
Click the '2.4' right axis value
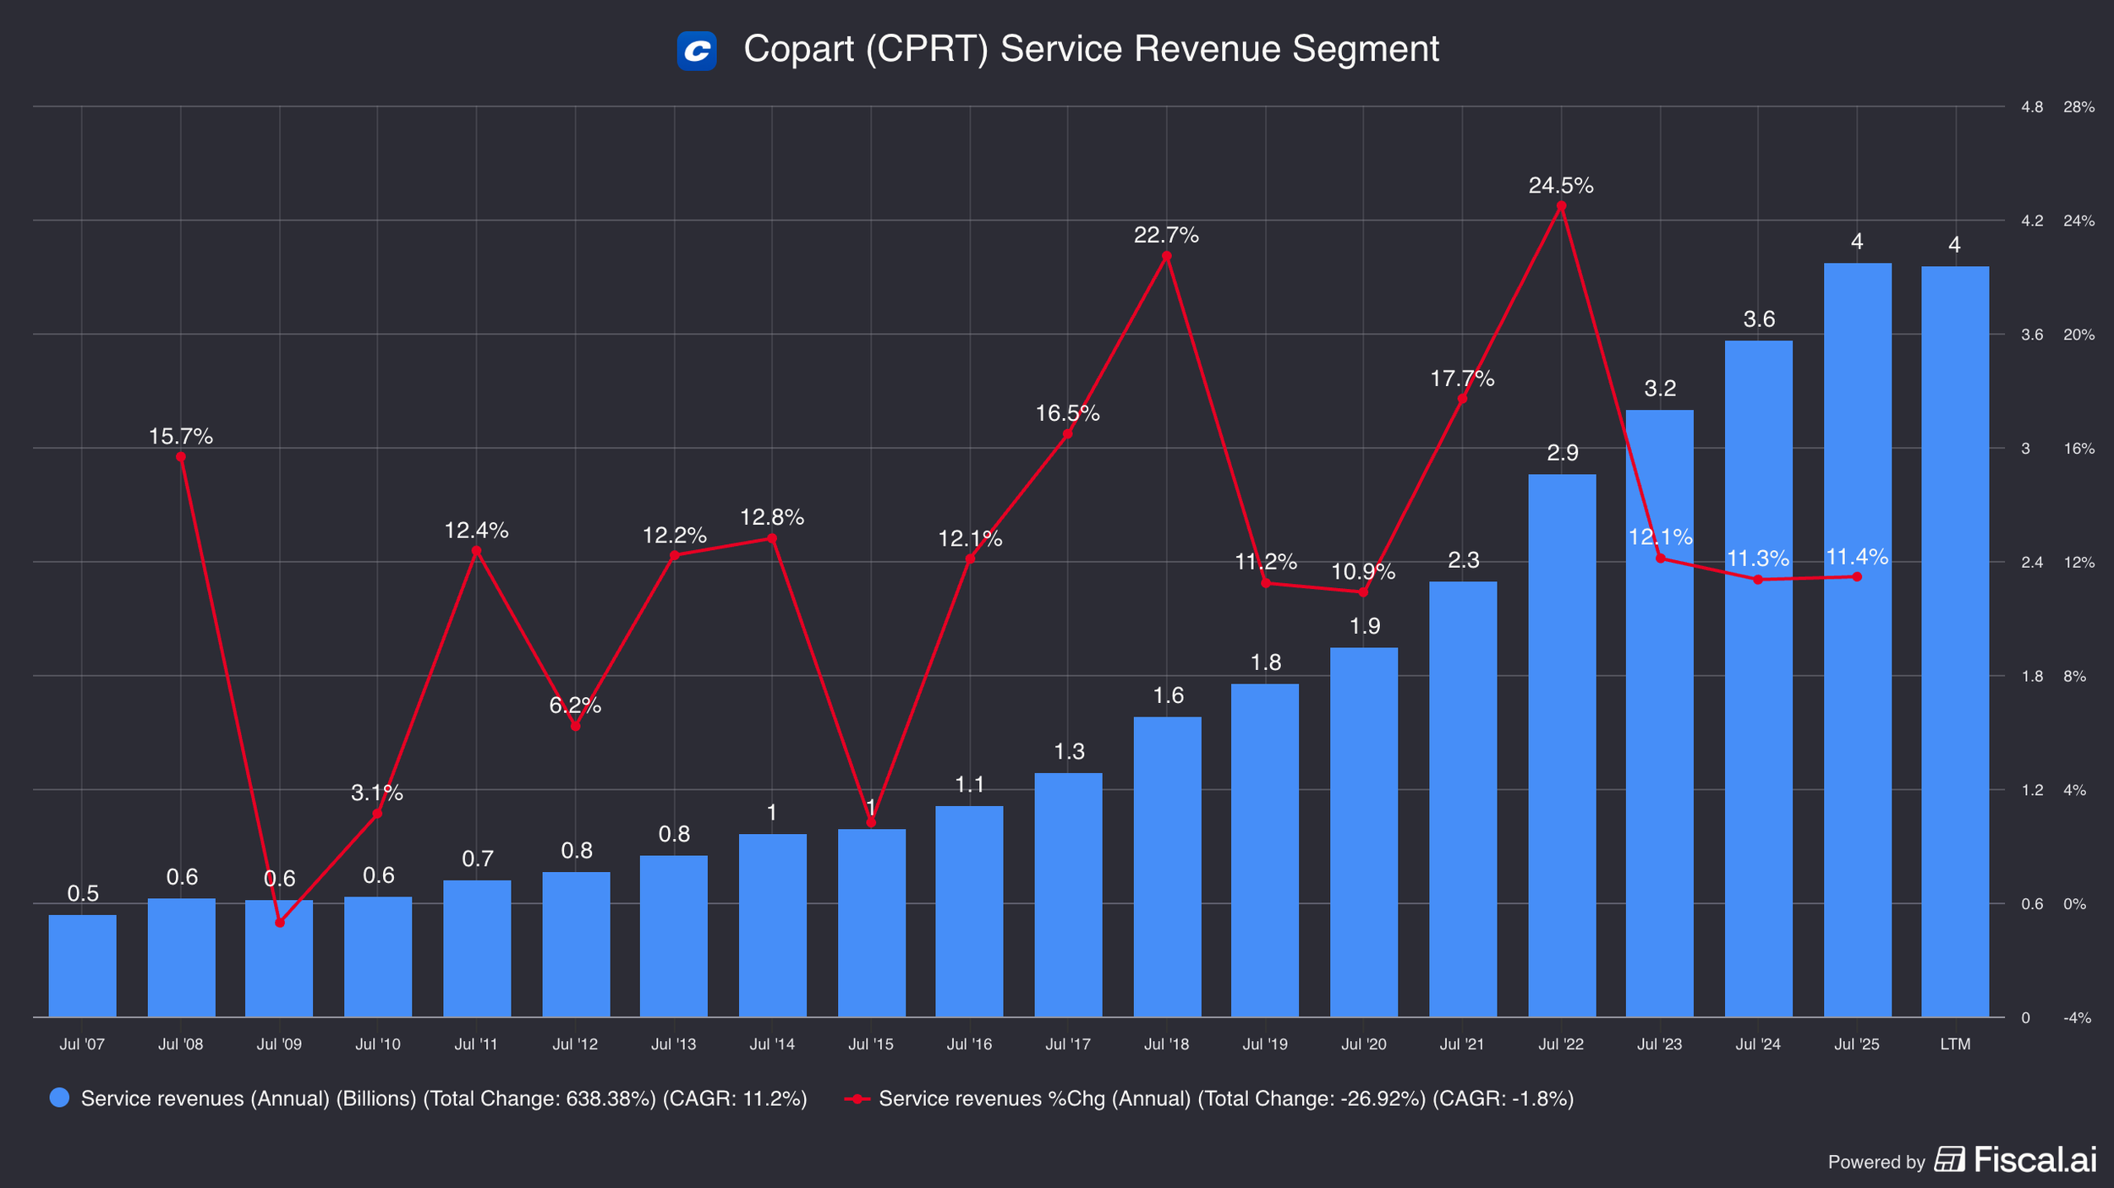tap(2032, 563)
